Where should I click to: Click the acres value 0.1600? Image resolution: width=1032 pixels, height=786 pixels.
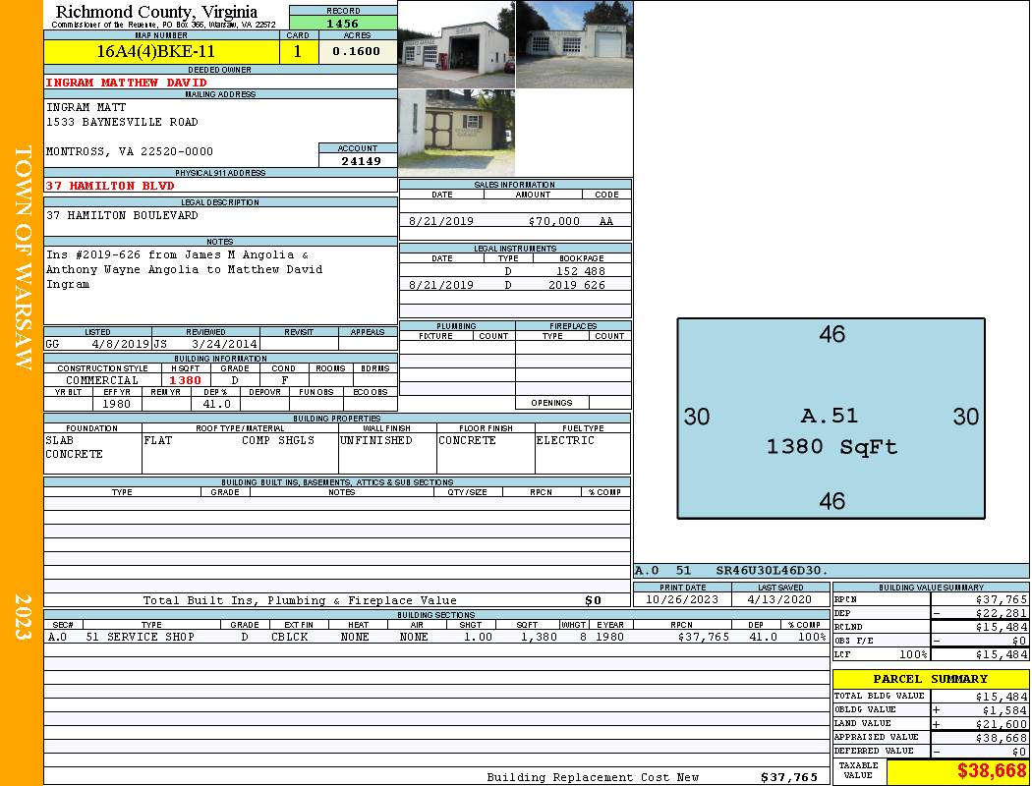pos(356,51)
